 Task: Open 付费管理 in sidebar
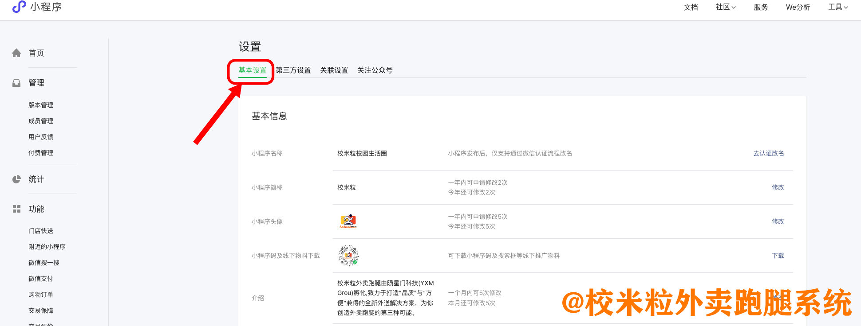(41, 153)
